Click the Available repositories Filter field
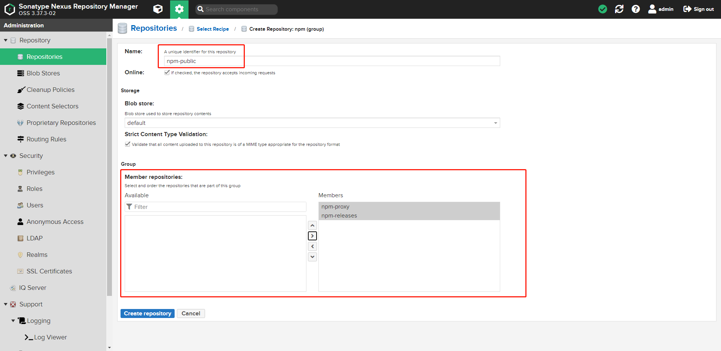This screenshot has width=721, height=351. click(x=216, y=207)
